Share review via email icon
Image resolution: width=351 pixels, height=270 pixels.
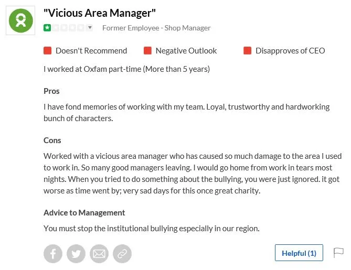coord(99,254)
